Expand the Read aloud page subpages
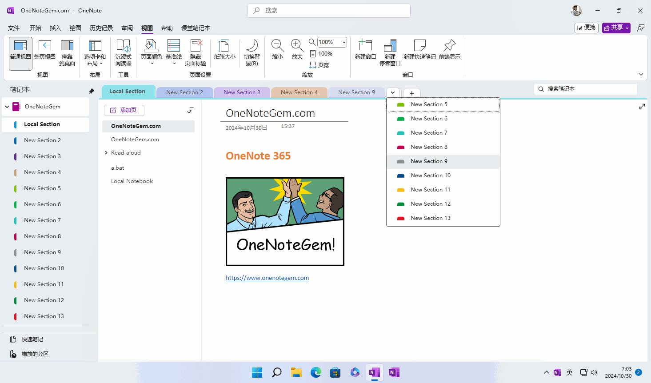This screenshot has width=651, height=383. pyautogui.click(x=106, y=153)
